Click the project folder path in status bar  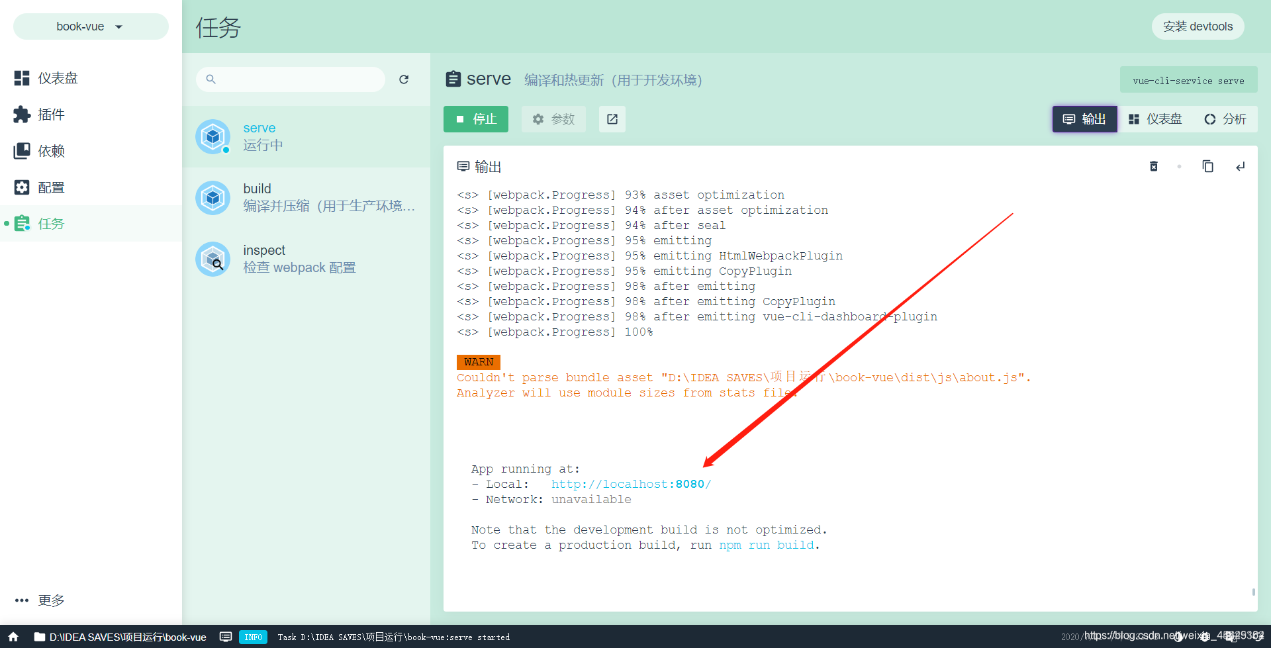click(x=120, y=637)
